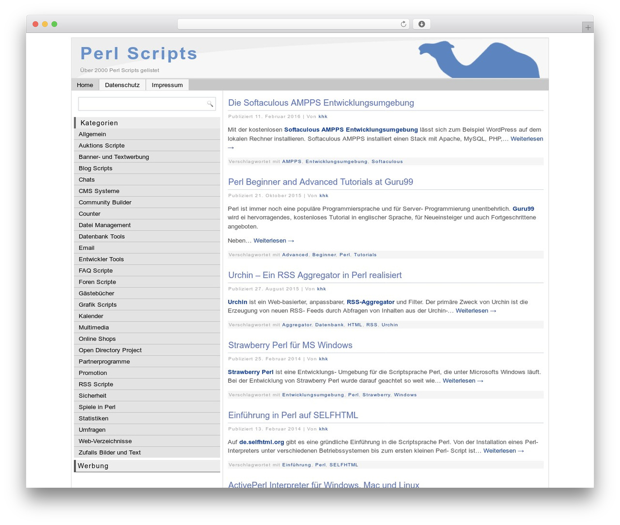The width and height of the screenshot is (620, 525).
Task: Select Foren Scripte category
Action: pyautogui.click(x=147, y=282)
